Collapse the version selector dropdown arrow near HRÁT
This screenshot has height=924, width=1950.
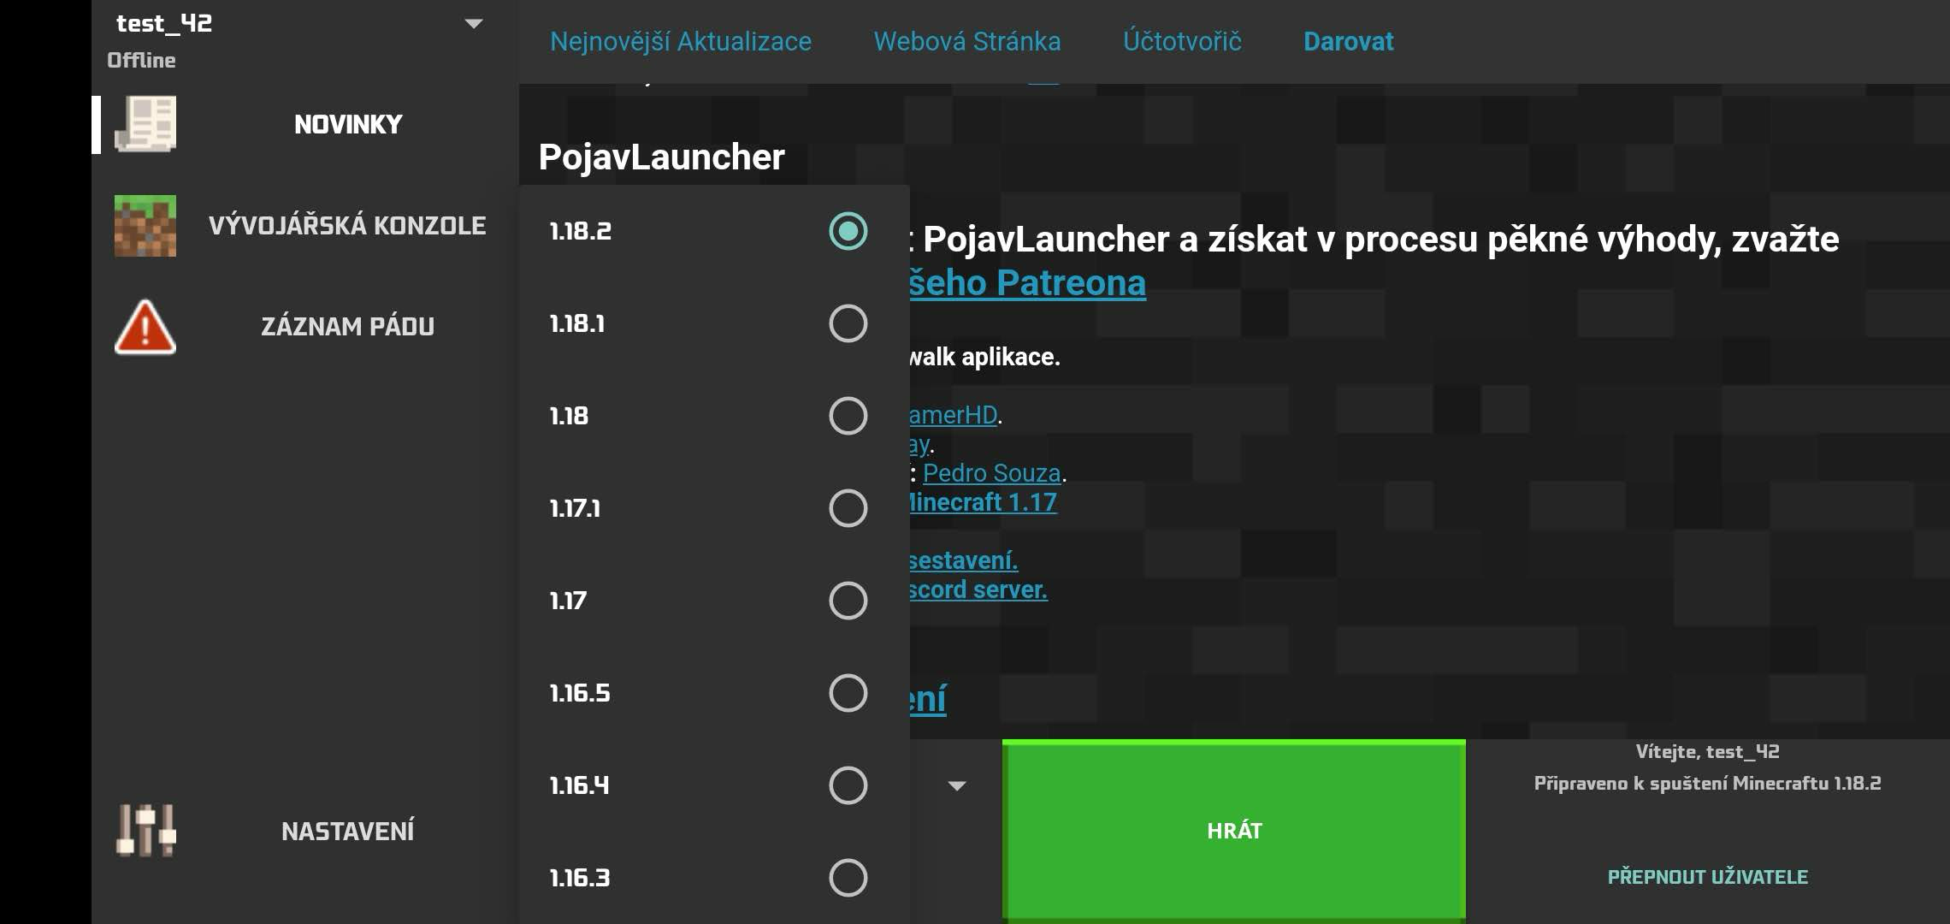(957, 785)
